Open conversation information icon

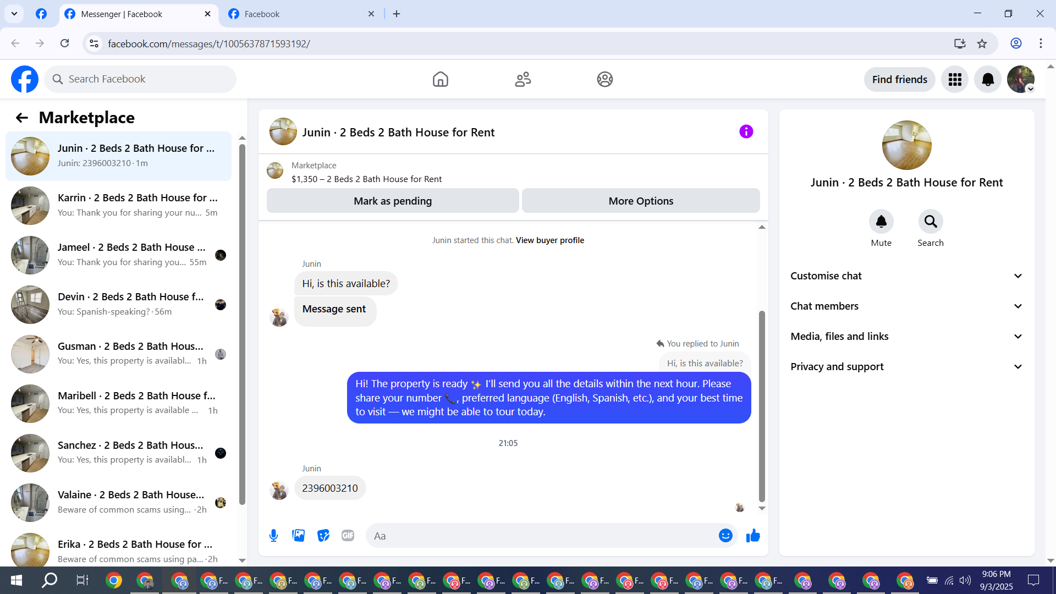pos(746,131)
